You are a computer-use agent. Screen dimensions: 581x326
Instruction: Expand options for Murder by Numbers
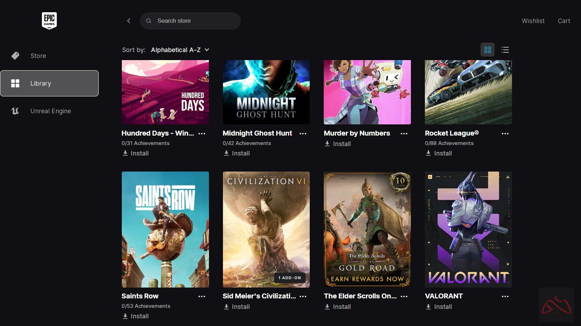click(x=404, y=133)
